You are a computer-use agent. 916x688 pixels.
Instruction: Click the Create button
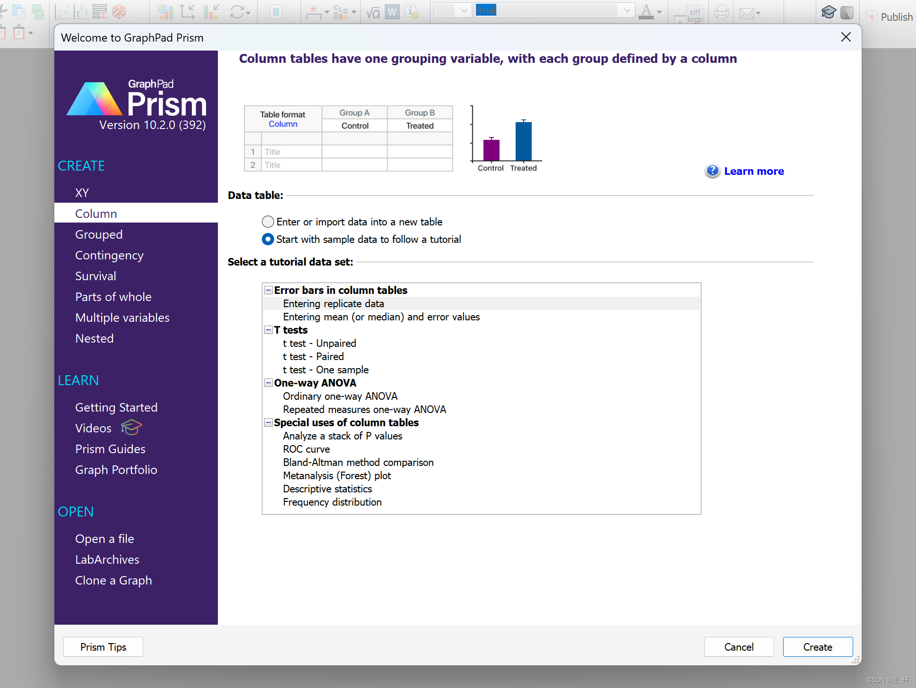[x=818, y=647]
